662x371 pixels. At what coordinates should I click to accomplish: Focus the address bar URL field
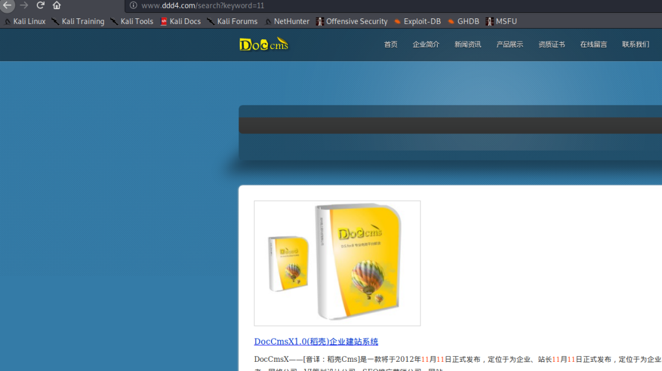[393, 6]
